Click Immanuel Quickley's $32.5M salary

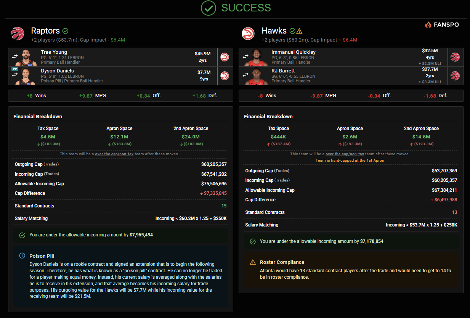(430, 51)
